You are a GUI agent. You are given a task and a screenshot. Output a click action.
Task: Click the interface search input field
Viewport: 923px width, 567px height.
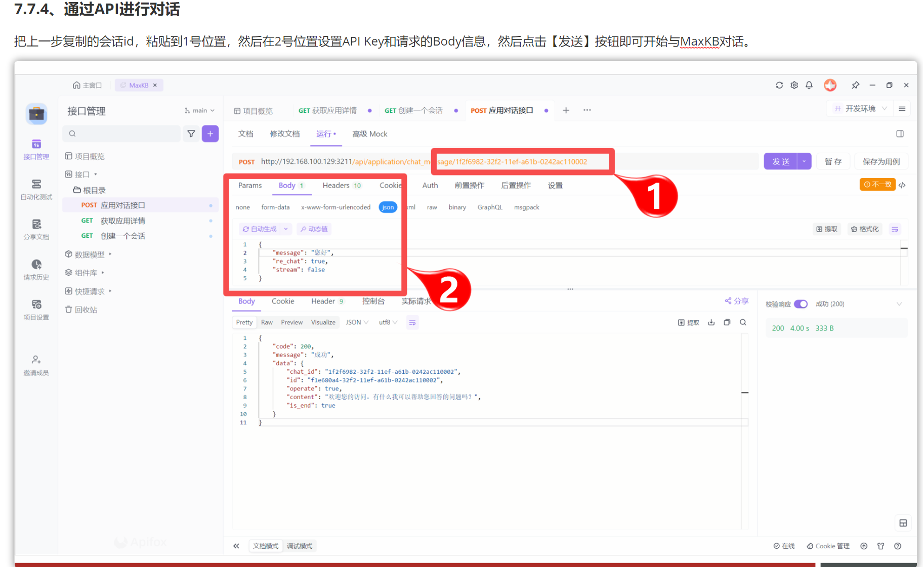click(124, 134)
